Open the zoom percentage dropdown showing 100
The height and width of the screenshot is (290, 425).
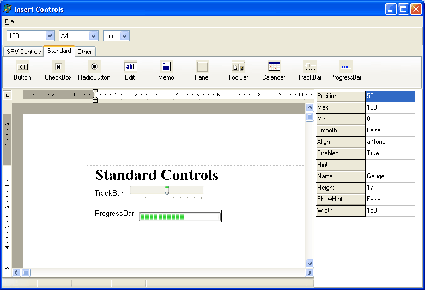click(x=50, y=36)
